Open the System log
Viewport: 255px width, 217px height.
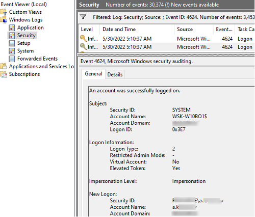pyautogui.click(x=25, y=51)
